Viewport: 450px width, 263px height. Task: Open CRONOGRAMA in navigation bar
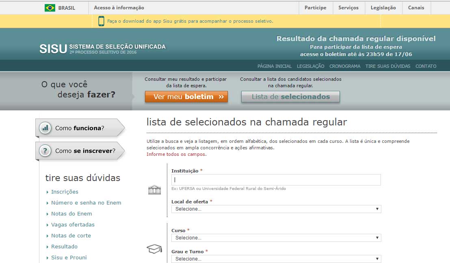(x=345, y=66)
